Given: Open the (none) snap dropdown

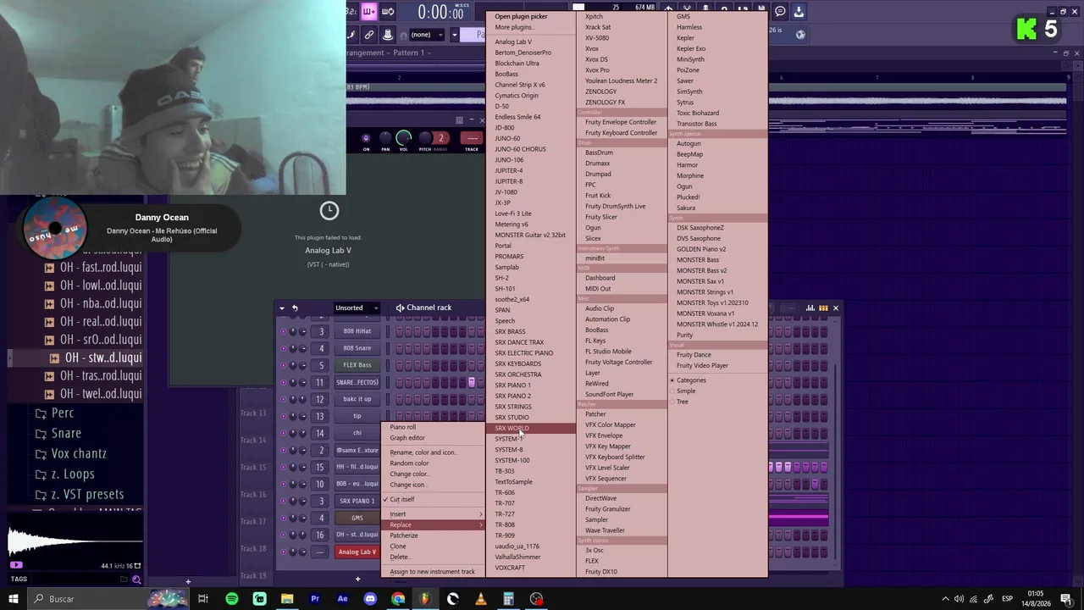Looking at the screenshot, I should [x=429, y=35].
